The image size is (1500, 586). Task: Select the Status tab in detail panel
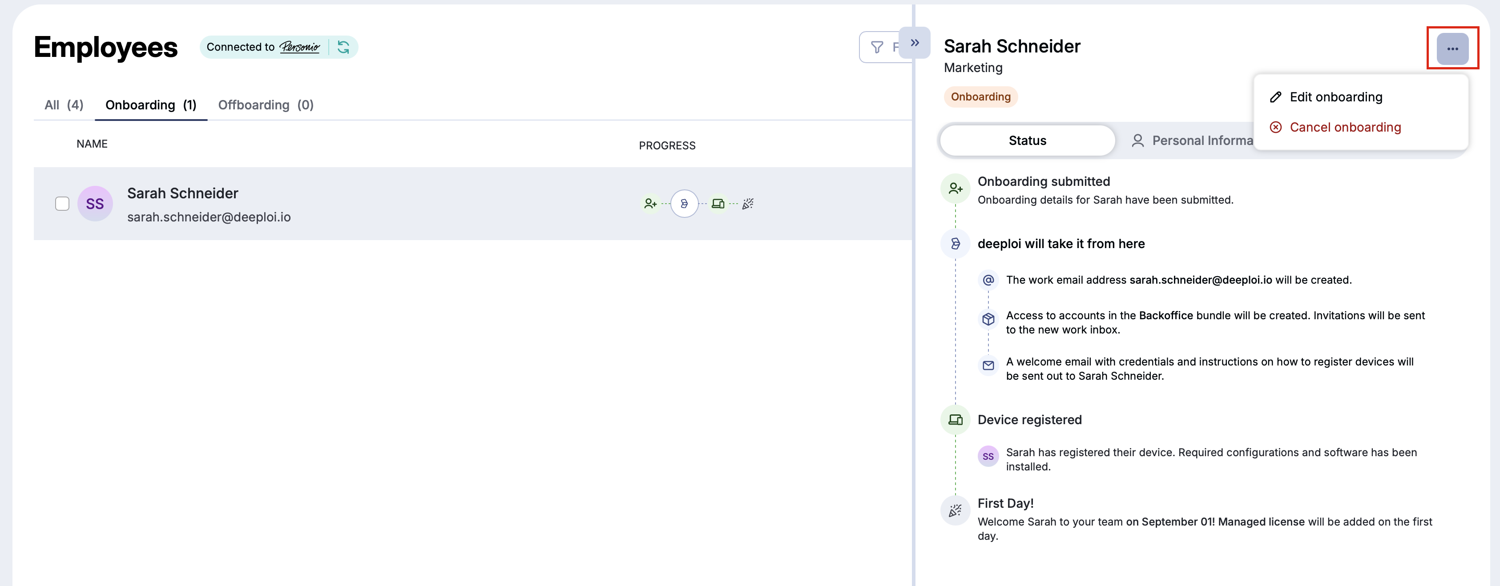pos(1027,140)
